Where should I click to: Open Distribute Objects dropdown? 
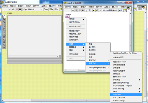point(51,9)
